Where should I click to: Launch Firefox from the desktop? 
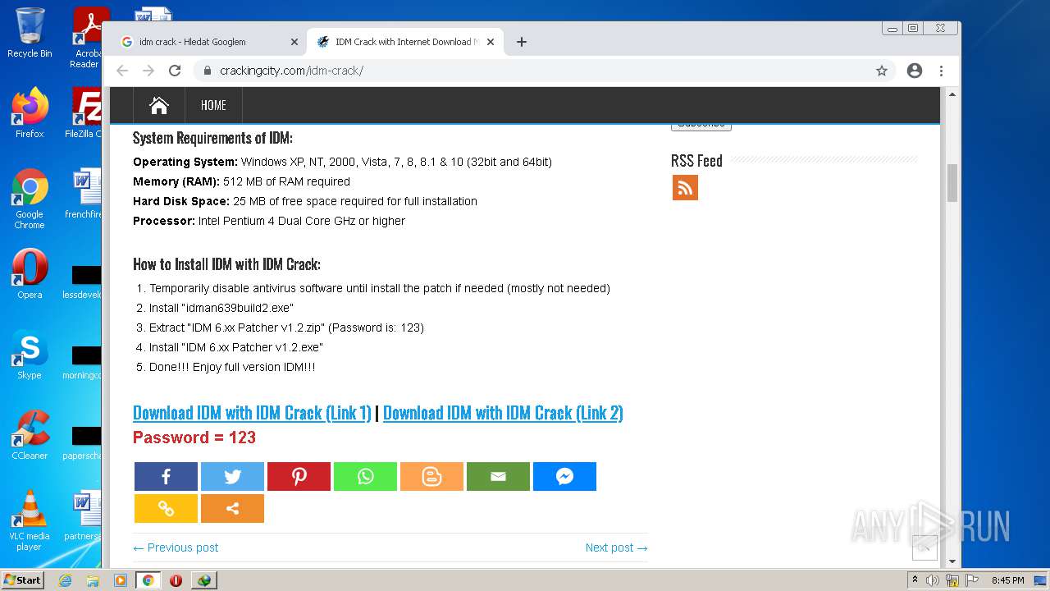30,113
